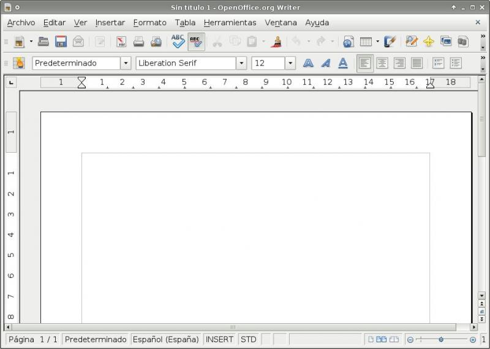490x349 pixels.
Task: Open the Insertar menu
Action: (110, 23)
